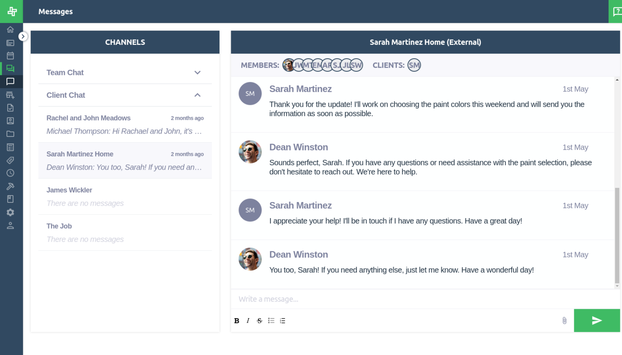622x355 pixels.
Task: Click the 1st May date on last message
Action: click(575, 255)
